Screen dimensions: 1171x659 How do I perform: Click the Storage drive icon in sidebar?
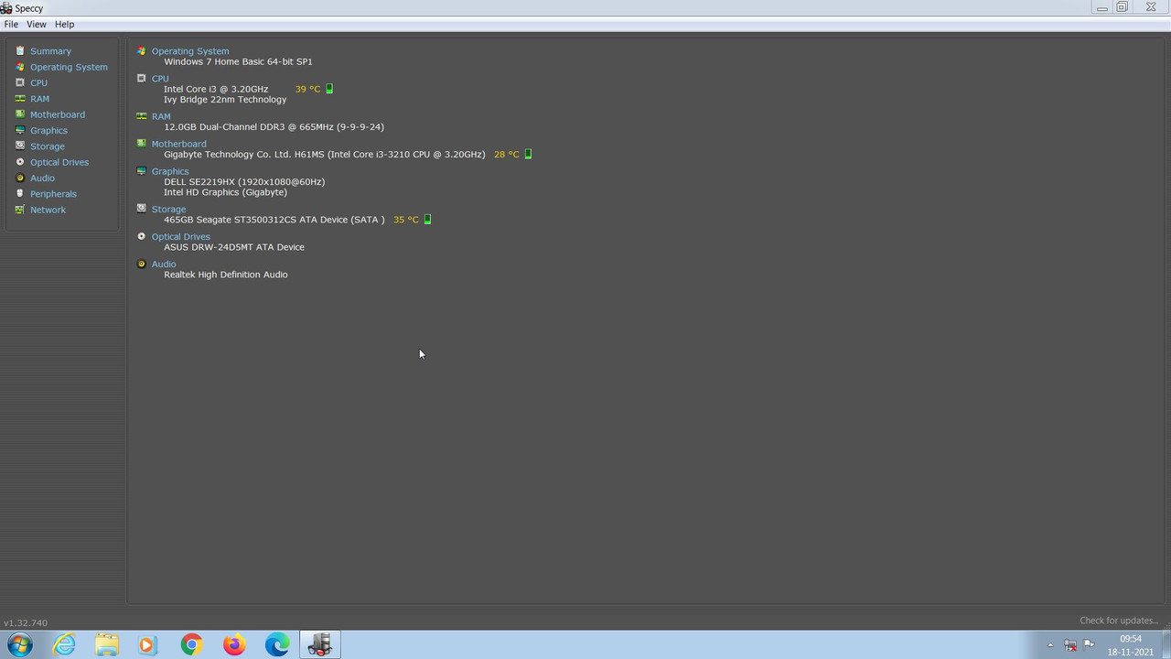point(20,146)
